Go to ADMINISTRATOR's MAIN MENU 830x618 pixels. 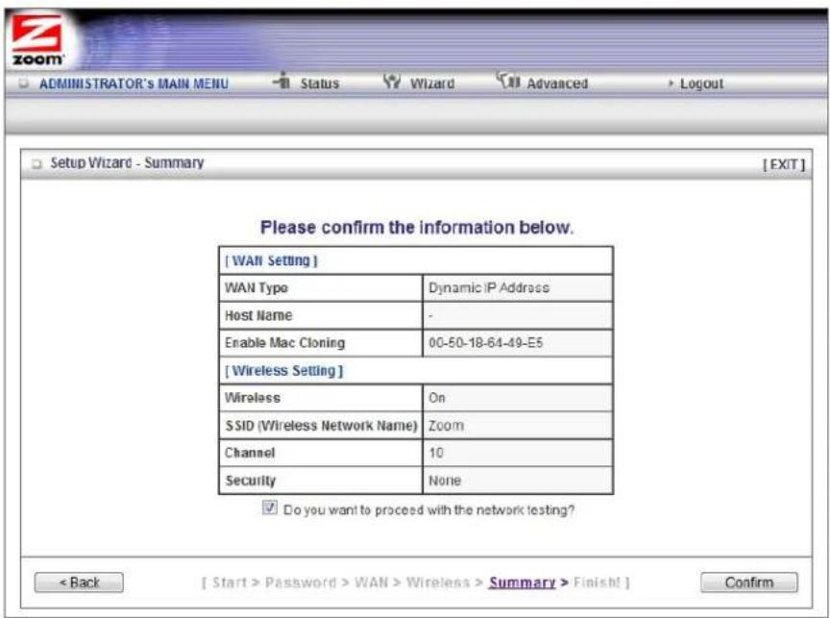134,84
